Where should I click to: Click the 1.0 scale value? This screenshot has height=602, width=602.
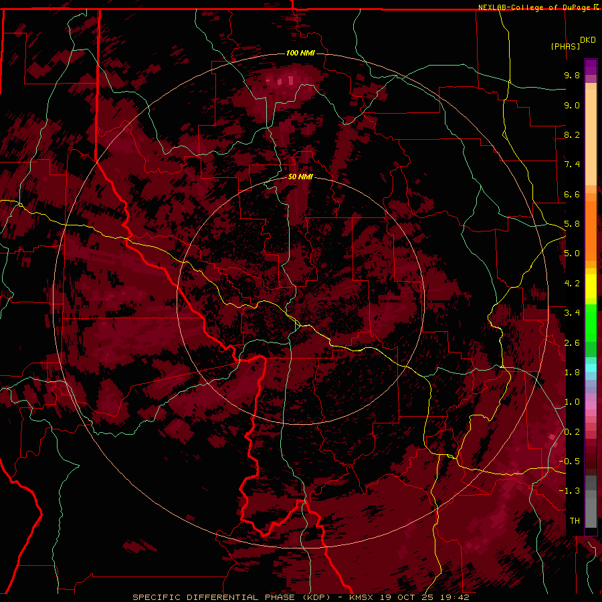572,402
